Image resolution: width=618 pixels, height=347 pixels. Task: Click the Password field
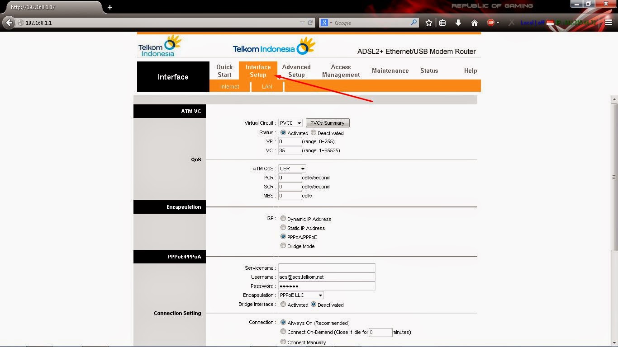click(x=327, y=286)
